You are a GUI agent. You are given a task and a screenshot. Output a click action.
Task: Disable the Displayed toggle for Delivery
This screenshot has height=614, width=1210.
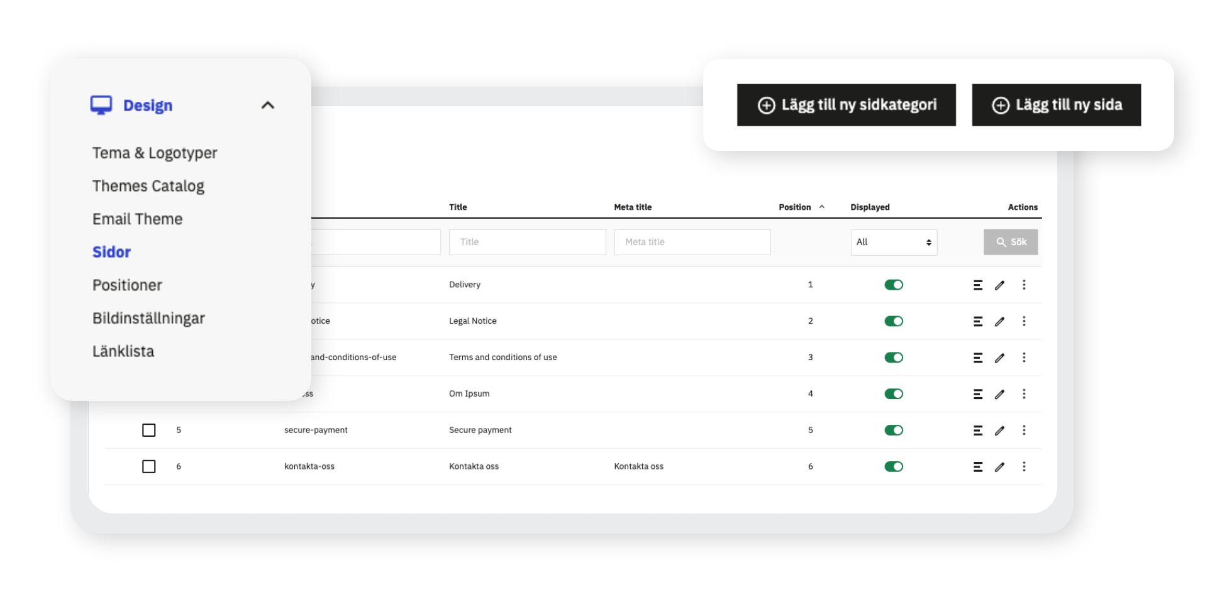(893, 285)
